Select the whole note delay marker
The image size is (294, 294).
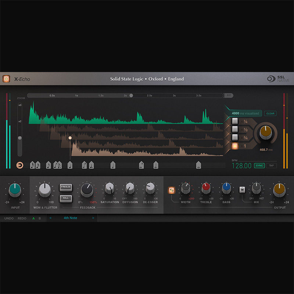198,165
